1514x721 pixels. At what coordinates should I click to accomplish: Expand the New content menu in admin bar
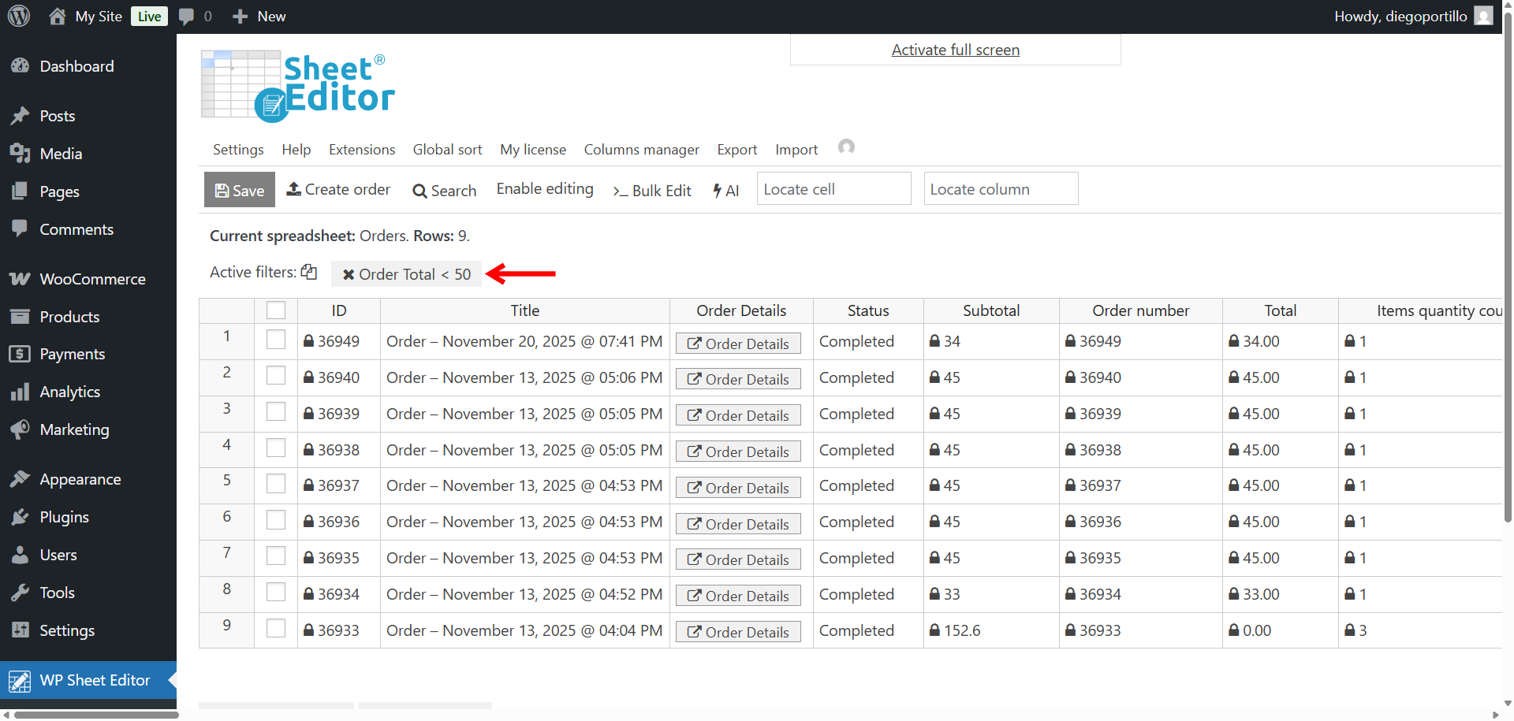pos(259,16)
